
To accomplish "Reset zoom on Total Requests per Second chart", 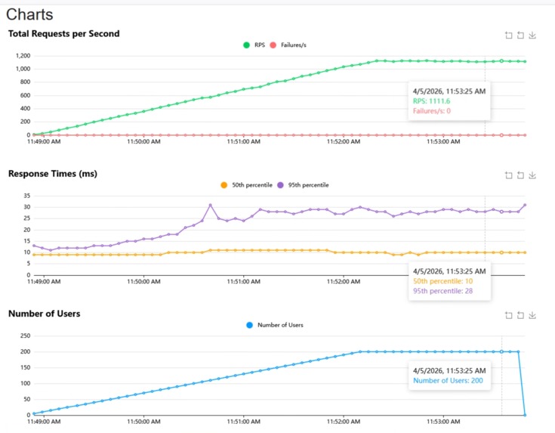I will point(520,35).
